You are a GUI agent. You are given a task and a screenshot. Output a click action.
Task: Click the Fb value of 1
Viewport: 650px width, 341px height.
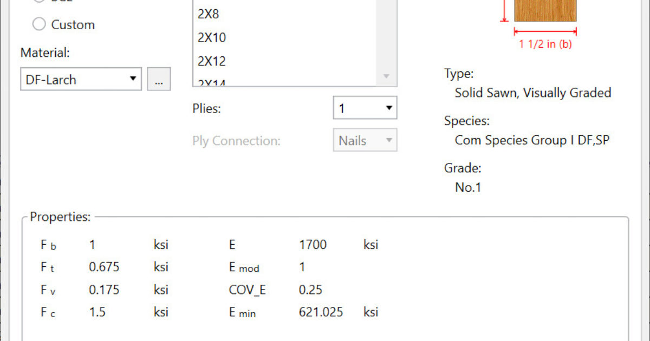tap(92, 245)
